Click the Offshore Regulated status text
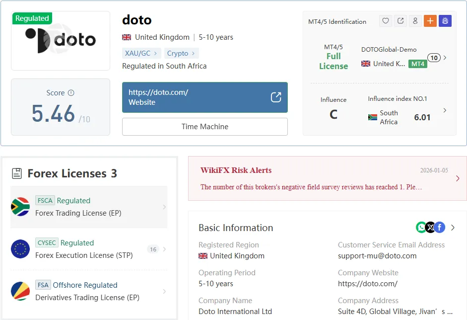This screenshot has width=467, height=320. pyautogui.click(x=85, y=285)
